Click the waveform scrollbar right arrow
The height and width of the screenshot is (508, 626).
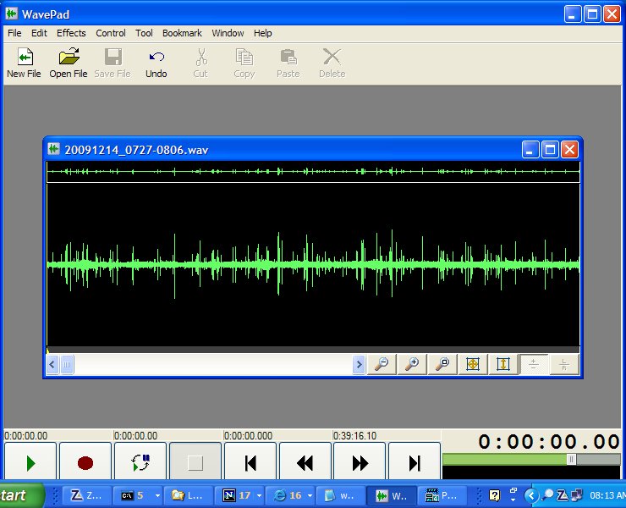359,365
